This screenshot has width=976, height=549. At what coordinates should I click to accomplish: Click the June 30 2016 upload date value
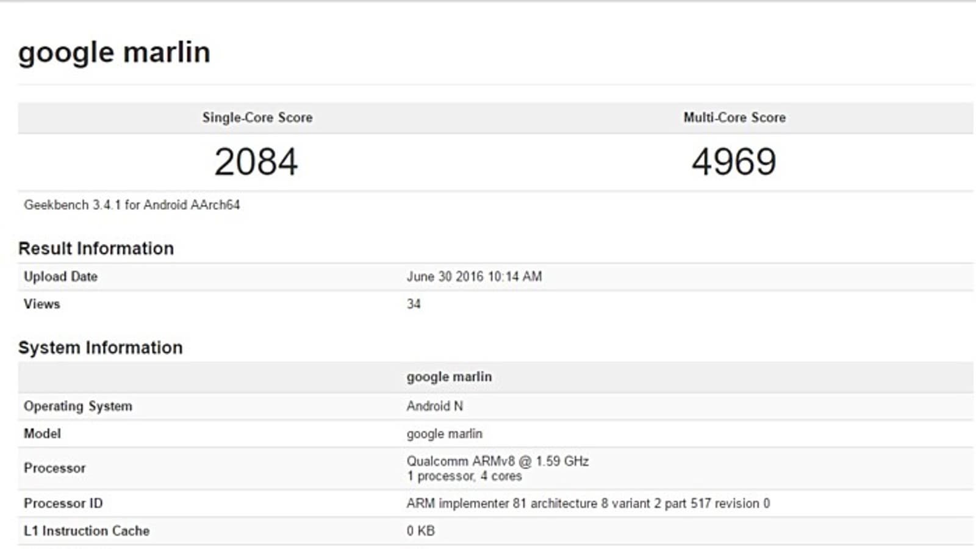click(474, 276)
